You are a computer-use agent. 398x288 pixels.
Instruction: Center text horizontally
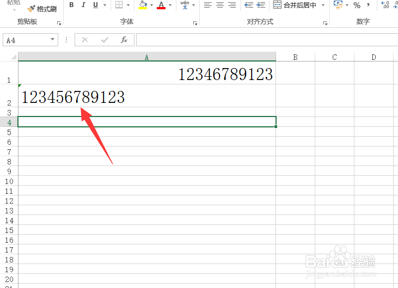click(x=220, y=5)
